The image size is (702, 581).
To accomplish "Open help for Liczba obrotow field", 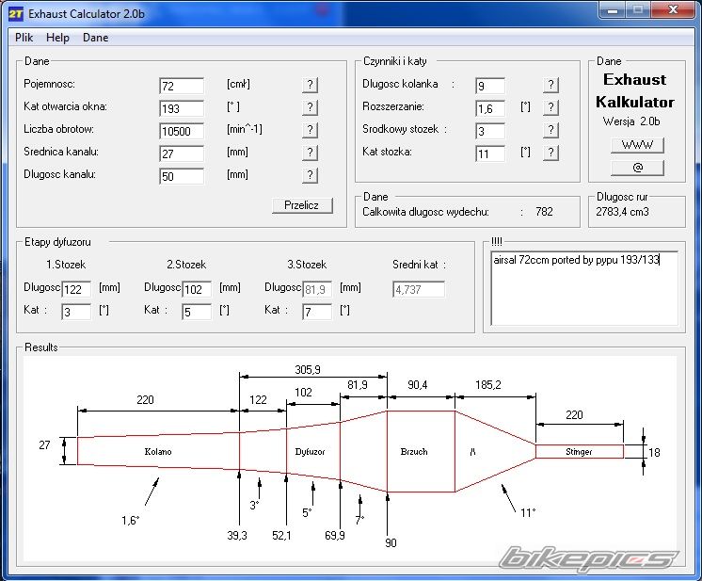I will (310, 130).
